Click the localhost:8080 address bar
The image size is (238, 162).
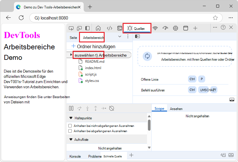[x=126, y=18]
